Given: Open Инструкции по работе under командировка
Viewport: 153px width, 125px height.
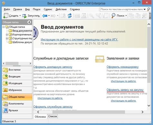Looking at the screenshot, I should pos(124,81).
